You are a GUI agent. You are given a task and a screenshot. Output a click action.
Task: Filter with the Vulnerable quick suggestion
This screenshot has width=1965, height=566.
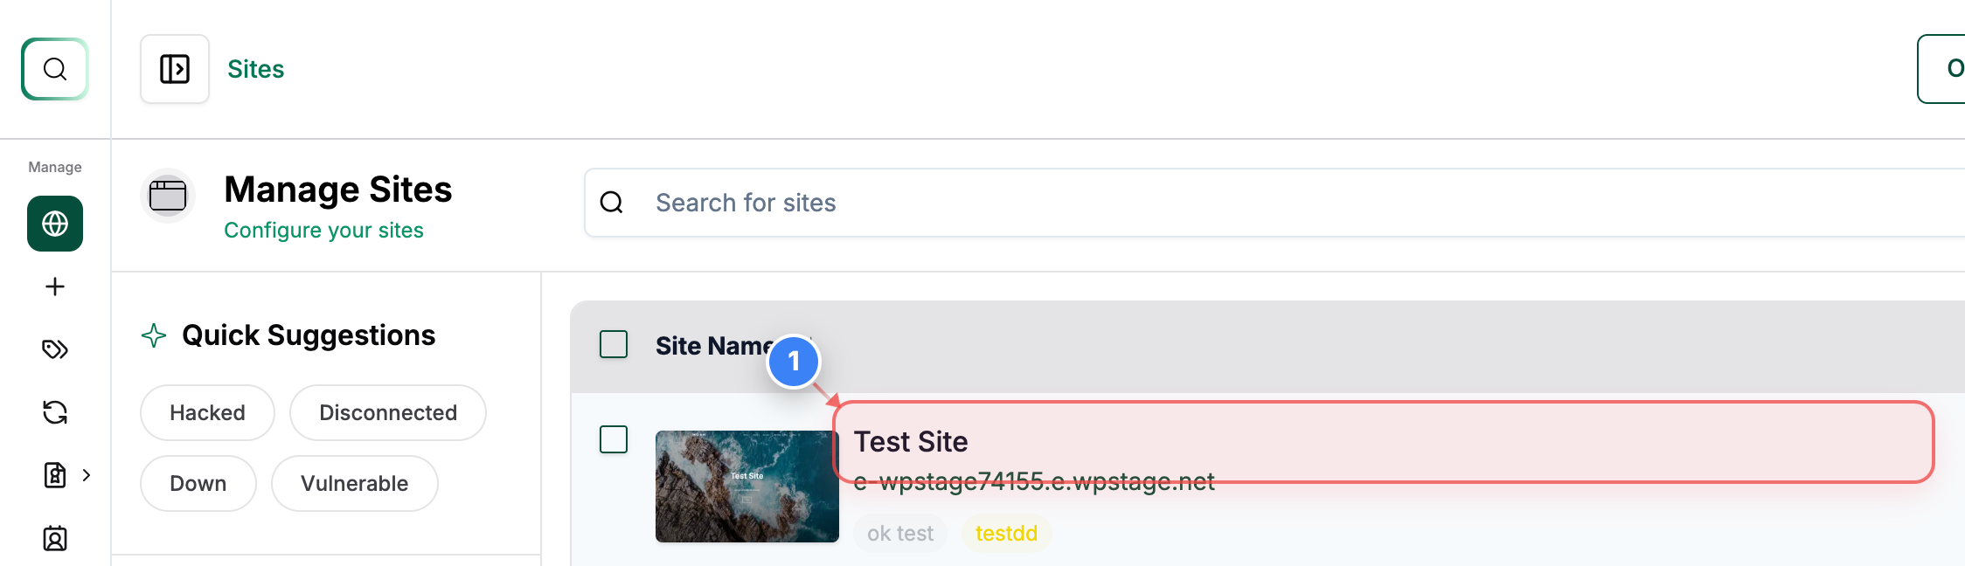(x=354, y=483)
